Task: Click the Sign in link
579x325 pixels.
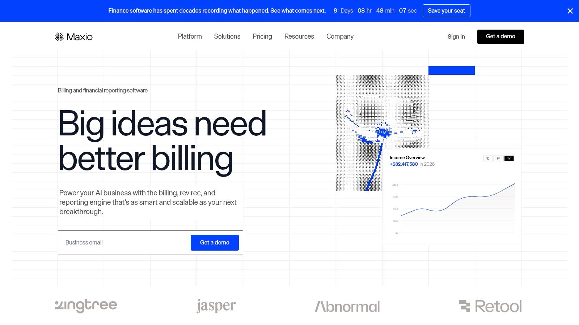Action: tap(456, 36)
